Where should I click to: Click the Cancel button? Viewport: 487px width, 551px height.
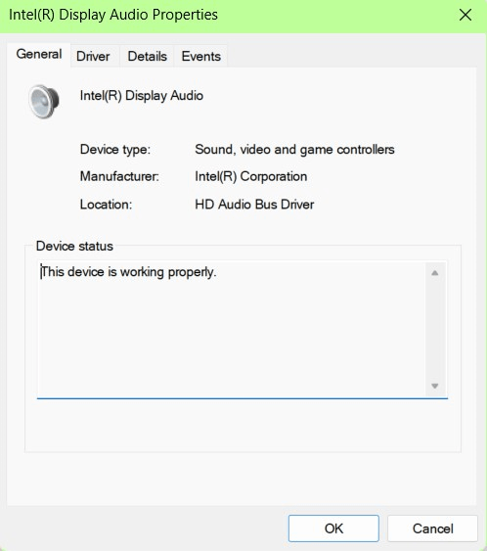[432, 528]
